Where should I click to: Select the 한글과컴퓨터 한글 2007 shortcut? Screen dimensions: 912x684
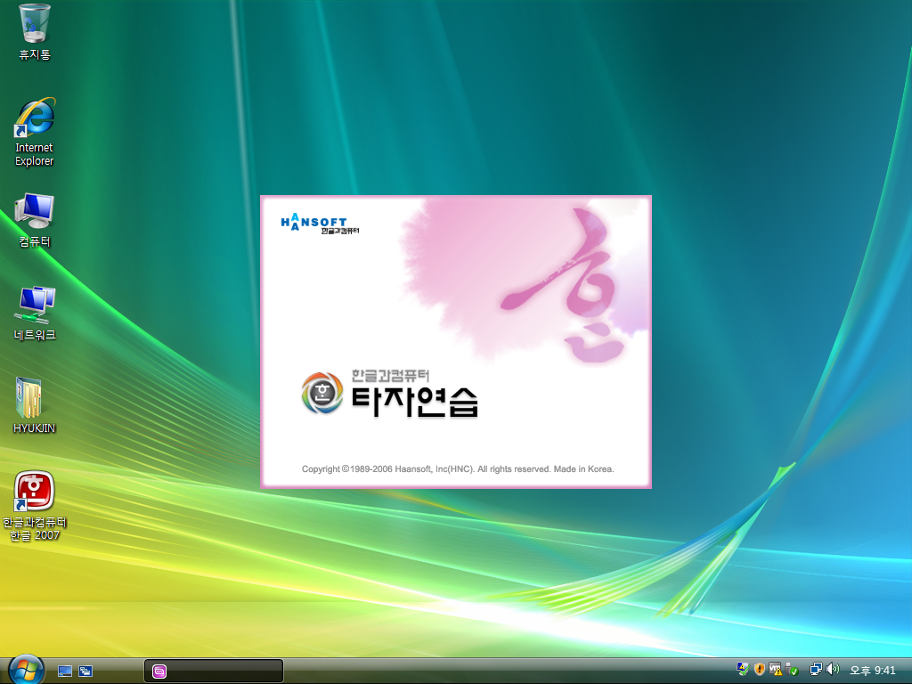point(35,506)
